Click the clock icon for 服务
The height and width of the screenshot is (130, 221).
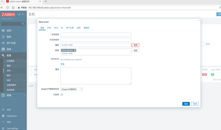pos(3,37)
